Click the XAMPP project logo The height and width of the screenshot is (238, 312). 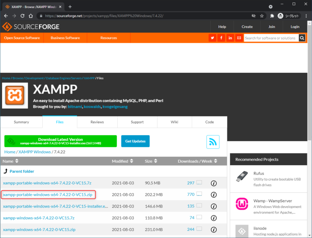click(x=15, y=96)
